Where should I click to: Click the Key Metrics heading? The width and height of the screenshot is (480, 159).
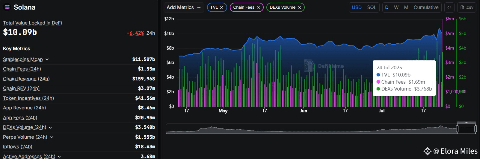pos(16,49)
